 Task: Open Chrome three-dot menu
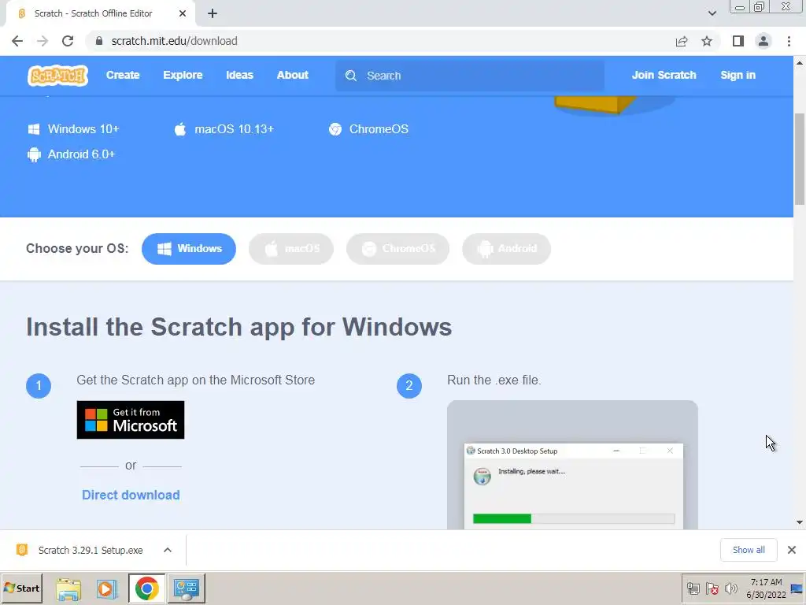click(x=789, y=41)
